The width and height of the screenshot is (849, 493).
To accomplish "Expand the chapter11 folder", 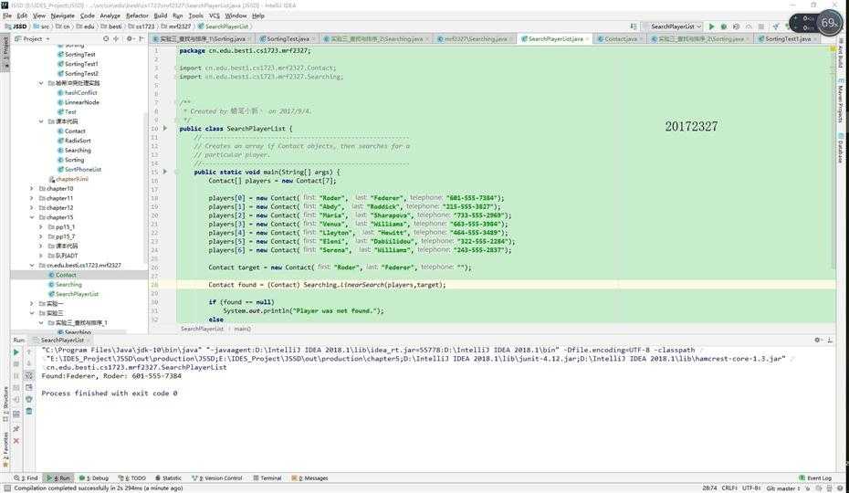I will click(31, 198).
